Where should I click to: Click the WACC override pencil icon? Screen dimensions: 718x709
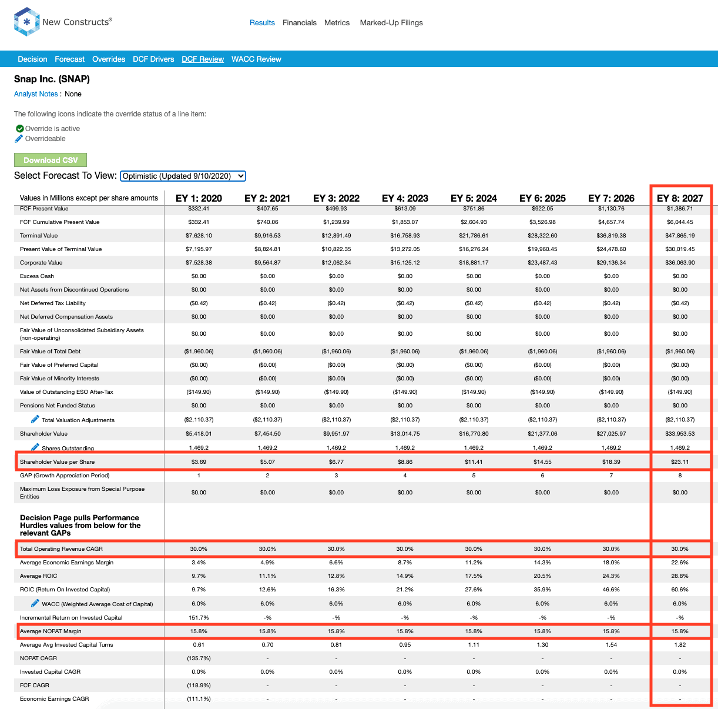pos(35,603)
